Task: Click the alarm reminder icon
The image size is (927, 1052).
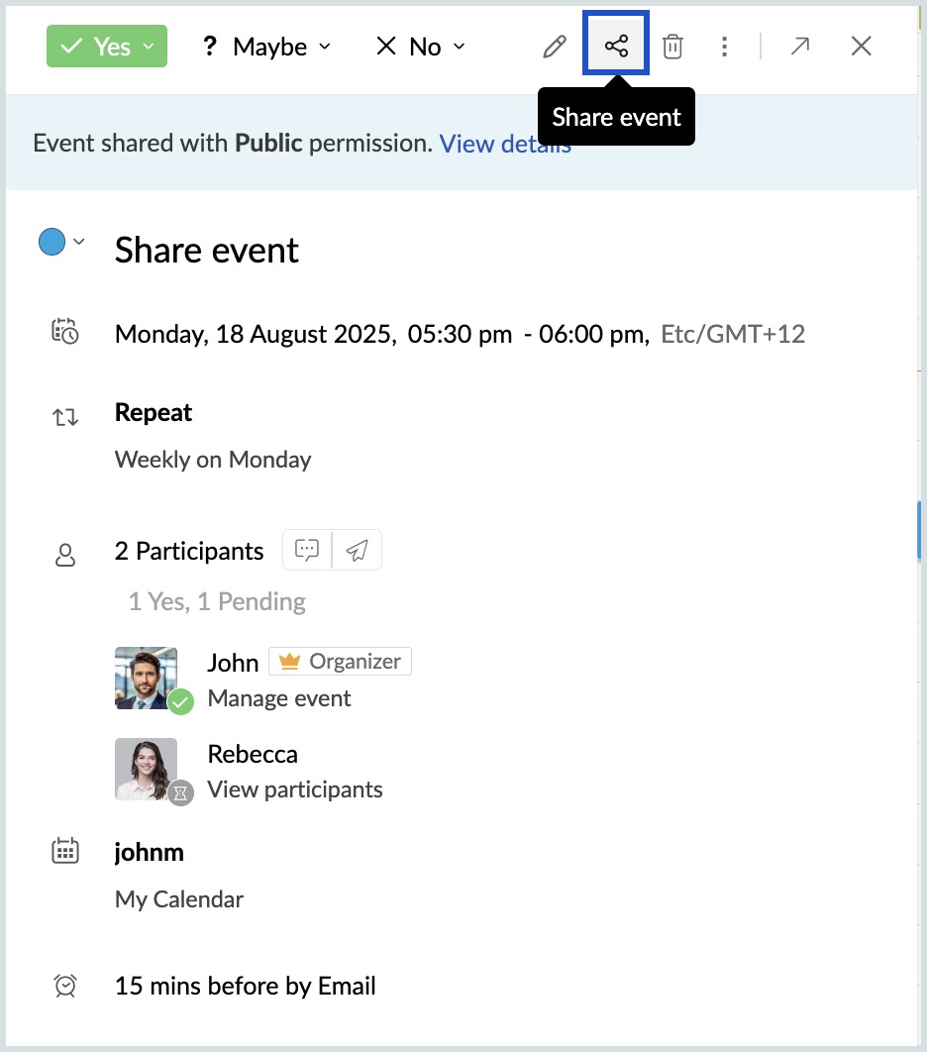Action: coord(64,986)
